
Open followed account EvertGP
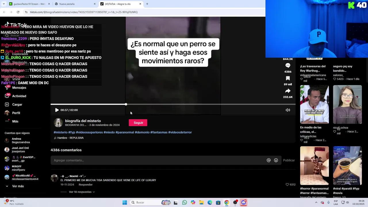point(23,159)
